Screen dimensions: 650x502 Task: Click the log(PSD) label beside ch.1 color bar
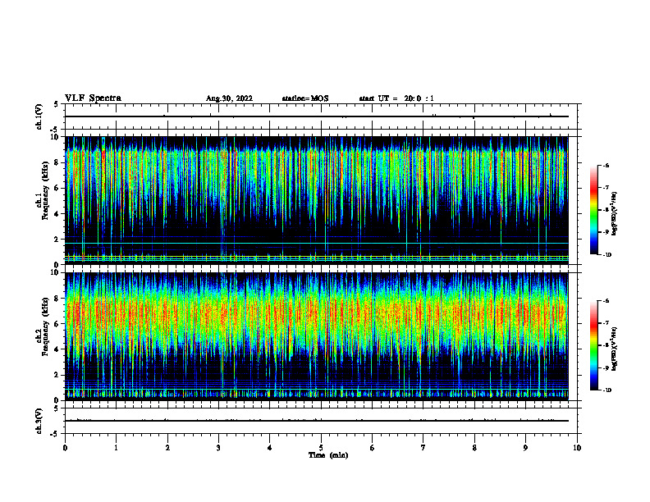coord(614,214)
